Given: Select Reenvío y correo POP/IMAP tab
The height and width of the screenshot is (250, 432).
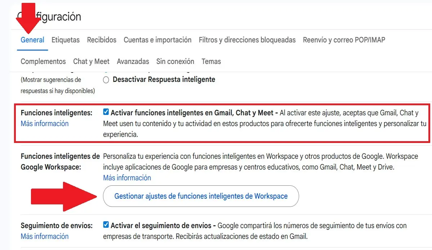Looking at the screenshot, I should point(344,40).
